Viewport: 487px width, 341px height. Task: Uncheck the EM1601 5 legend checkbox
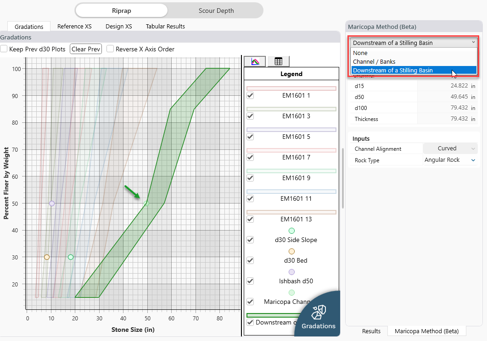pyautogui.click(x=250, y=137)
